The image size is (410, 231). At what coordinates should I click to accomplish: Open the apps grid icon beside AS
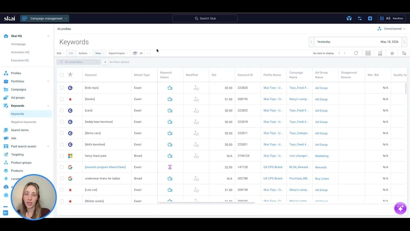[382, 18]
